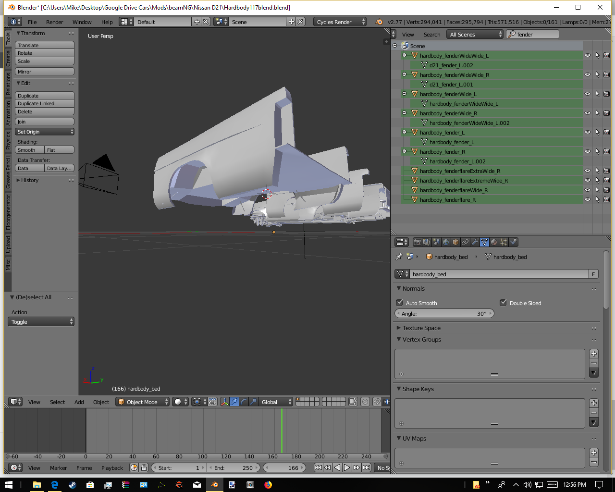Open the Toggle action dropdown
This screenshot has width=615, height=492.
coord(41,321)
